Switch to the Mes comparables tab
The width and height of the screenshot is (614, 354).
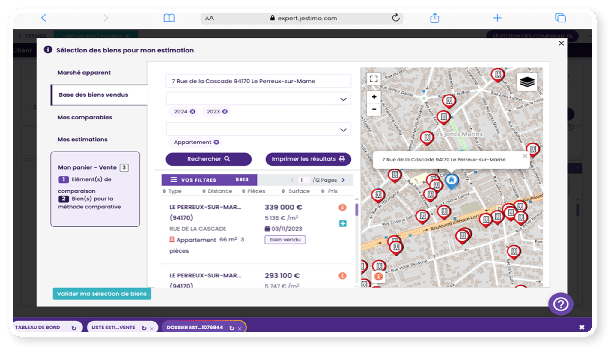pos(85,117)
